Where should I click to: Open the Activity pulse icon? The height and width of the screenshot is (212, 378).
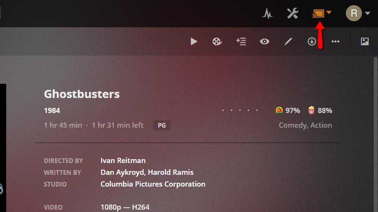[x=267, y=13]
